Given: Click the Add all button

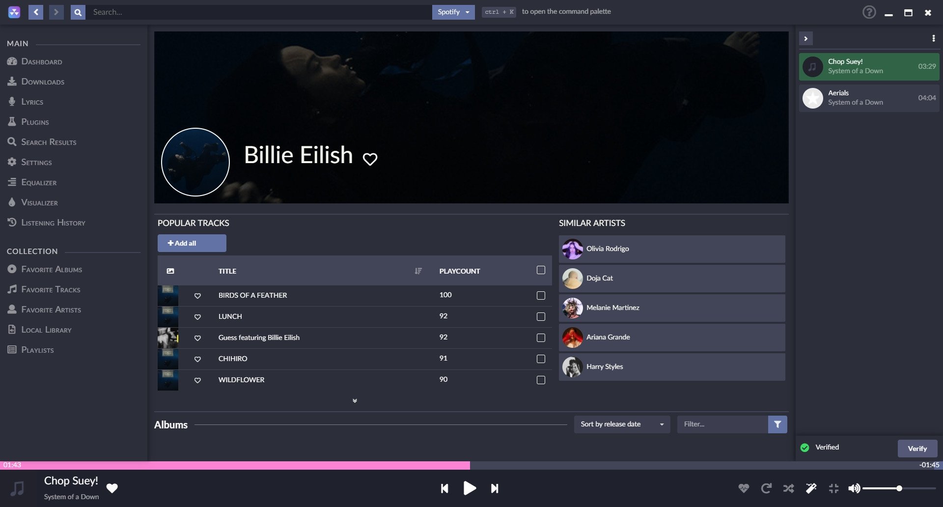Looking at the screenshot, I should [192, 243].
